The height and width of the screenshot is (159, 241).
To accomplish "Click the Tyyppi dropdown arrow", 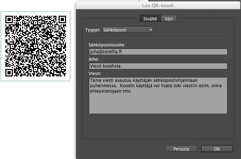I will click(151, 30).
